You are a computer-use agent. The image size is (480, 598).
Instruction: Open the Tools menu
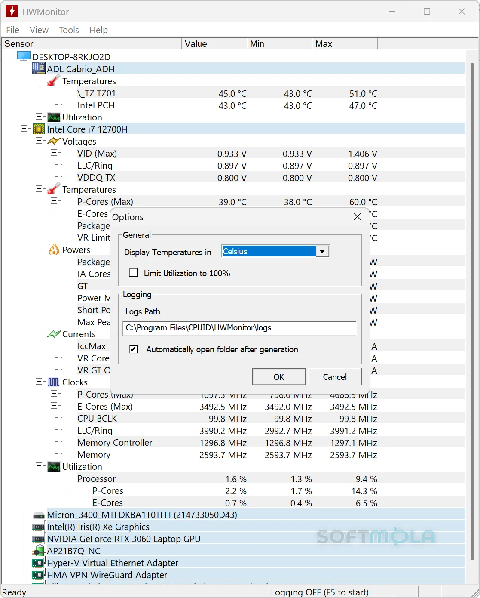[69, 30]
